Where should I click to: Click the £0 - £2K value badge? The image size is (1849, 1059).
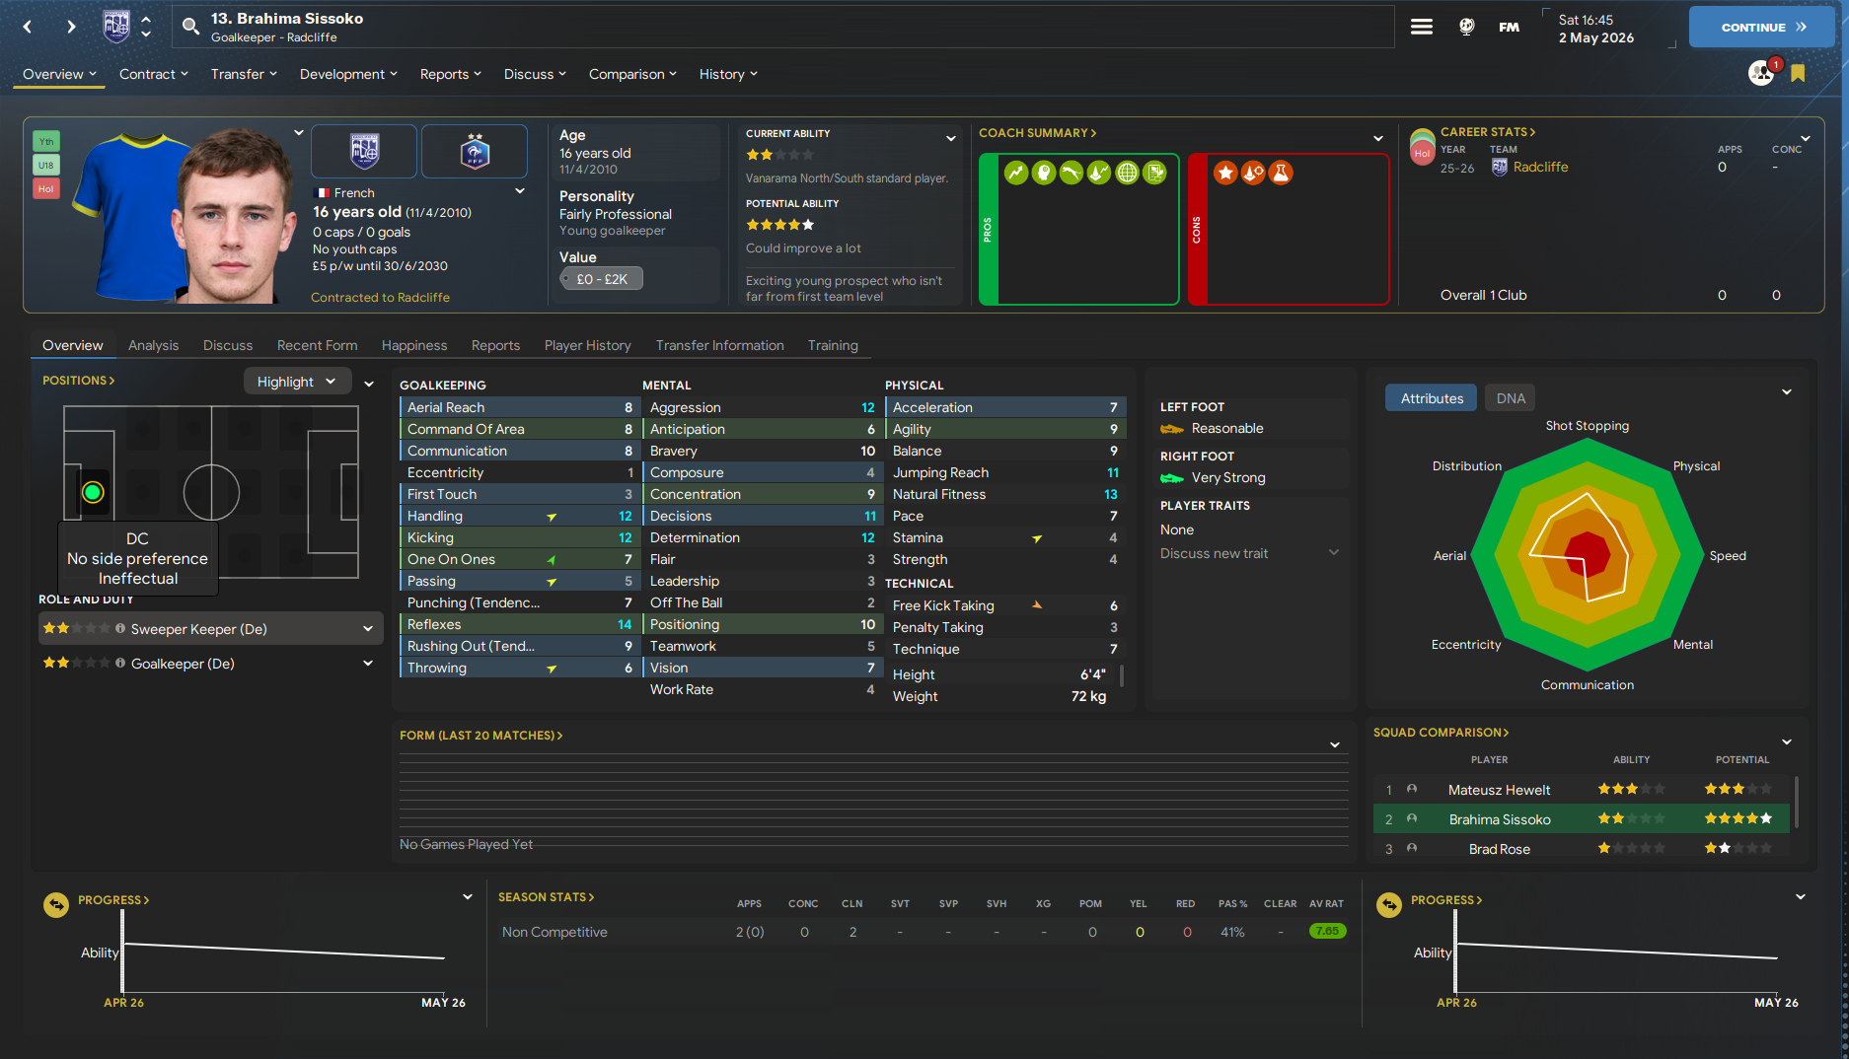pyautogui.click(x=602, y=279)
